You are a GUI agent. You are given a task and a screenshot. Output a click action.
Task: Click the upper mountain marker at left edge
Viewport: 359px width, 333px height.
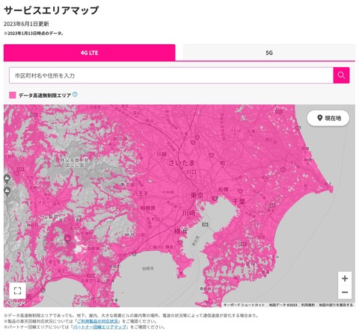point(7,178)
